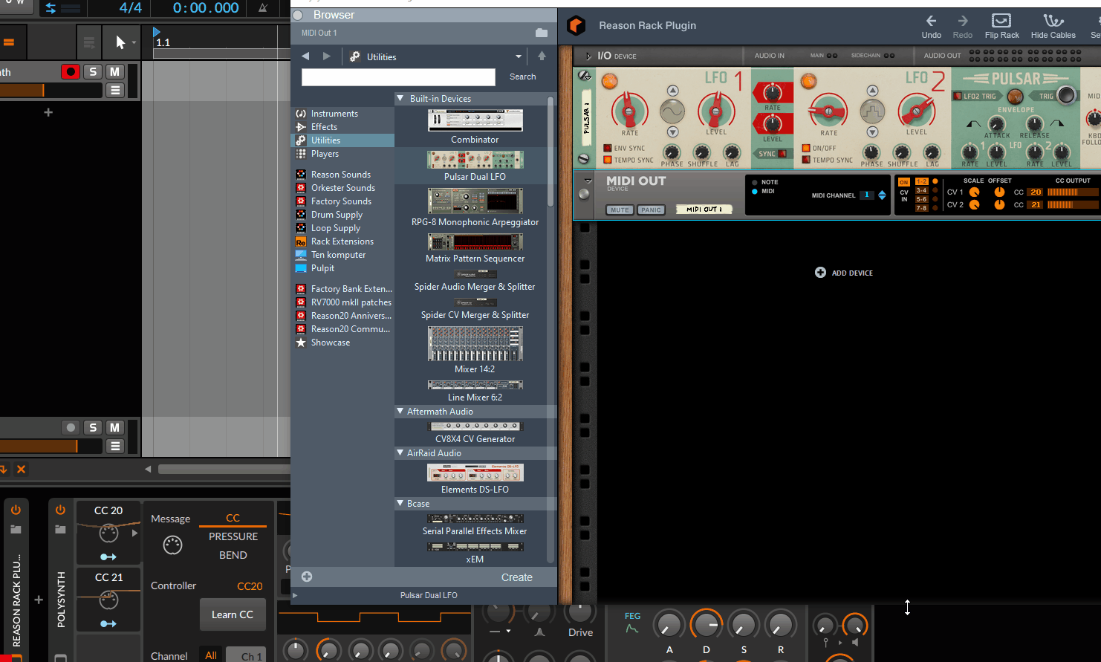Go forward using the Browser right arrow
The height and width of the screenshot is (662, 1101).
[327, 56]
